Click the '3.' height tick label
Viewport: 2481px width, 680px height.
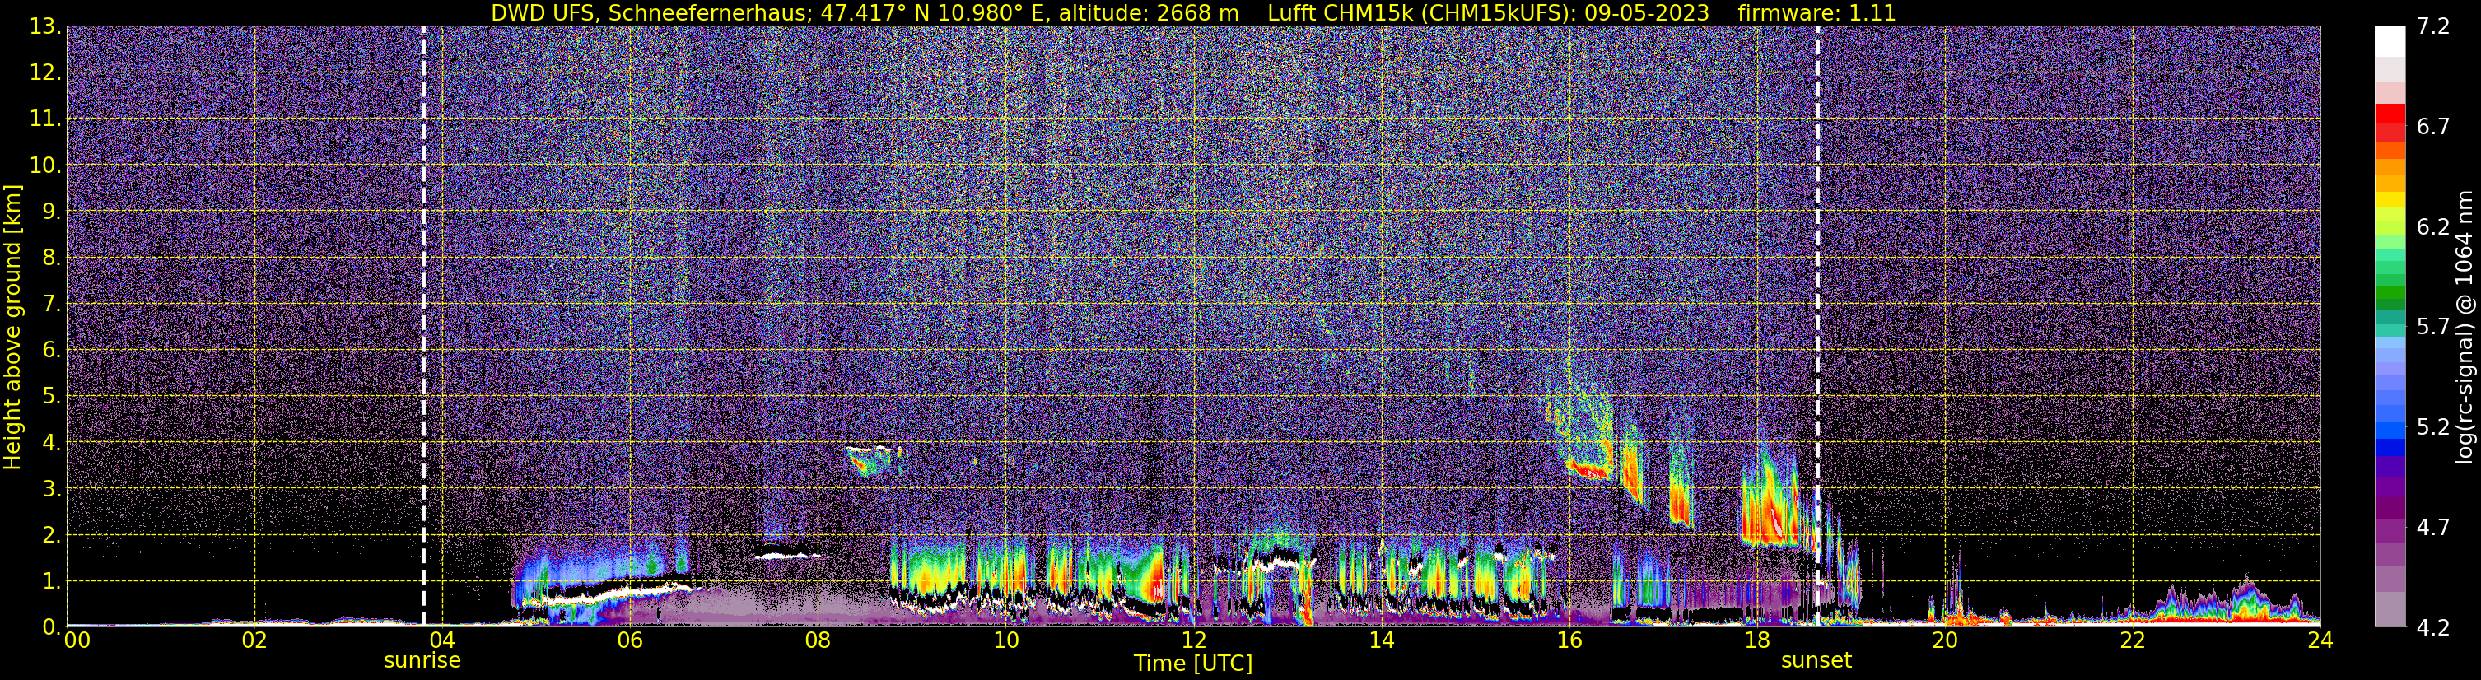pos(50,488)
